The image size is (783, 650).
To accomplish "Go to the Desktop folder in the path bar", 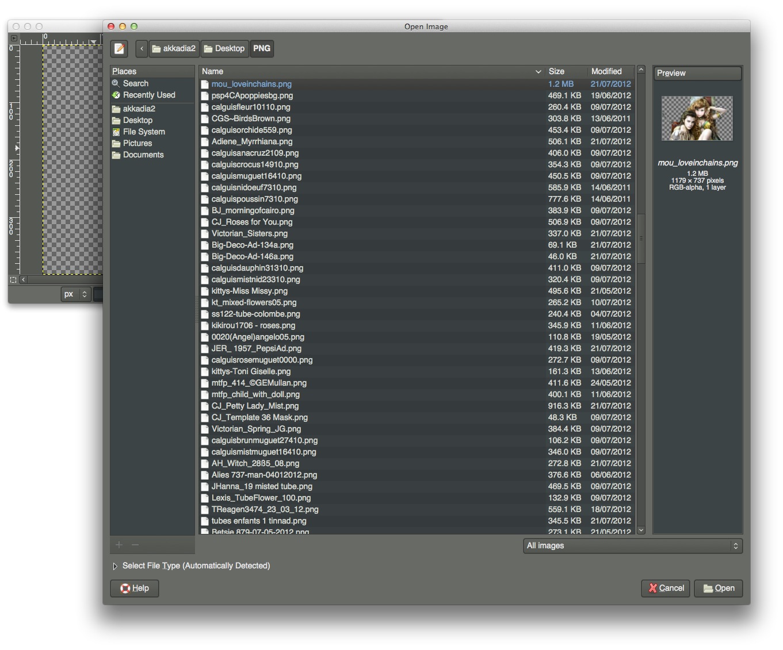I will click(224, 49).
